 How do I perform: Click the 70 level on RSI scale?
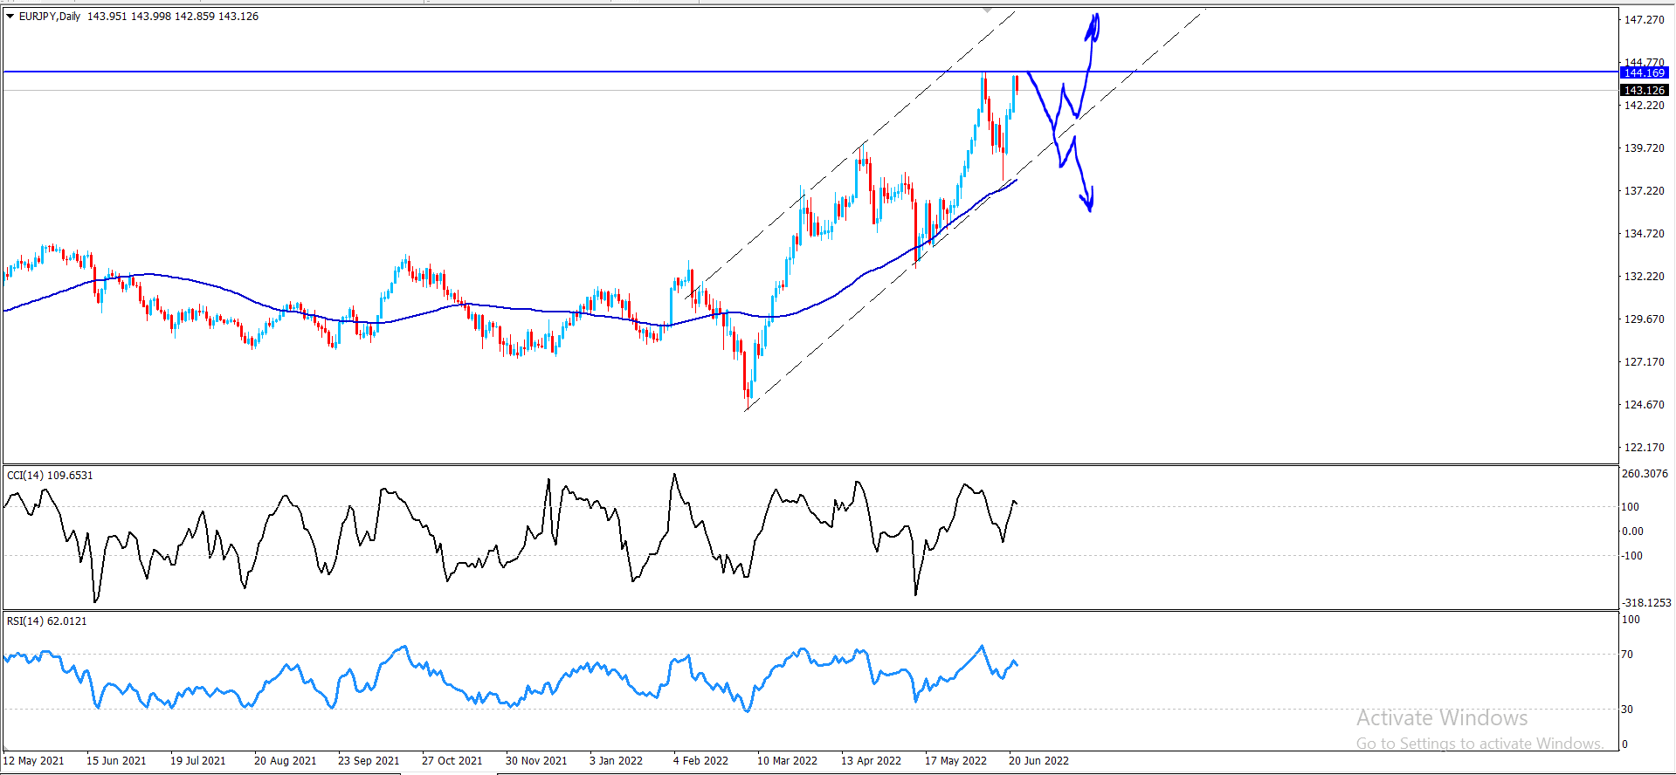pos(1627,655)
